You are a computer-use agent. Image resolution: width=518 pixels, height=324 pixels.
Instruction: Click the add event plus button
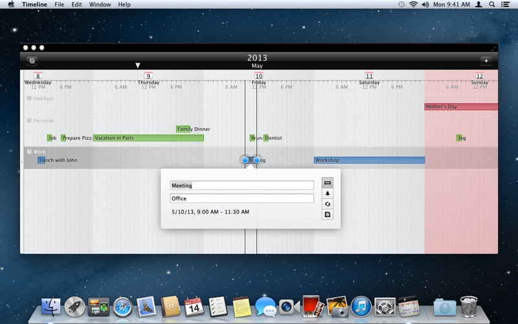tap(486, 61)
